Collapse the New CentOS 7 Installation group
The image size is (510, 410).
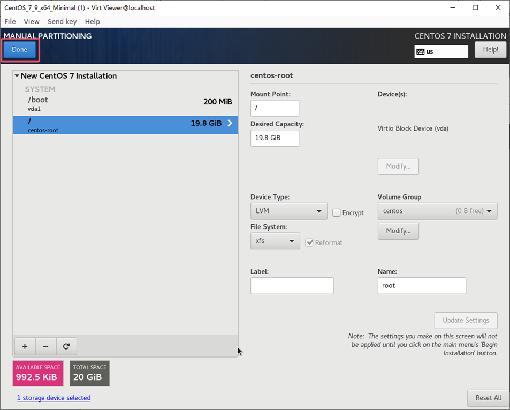[x=17, y=76]
